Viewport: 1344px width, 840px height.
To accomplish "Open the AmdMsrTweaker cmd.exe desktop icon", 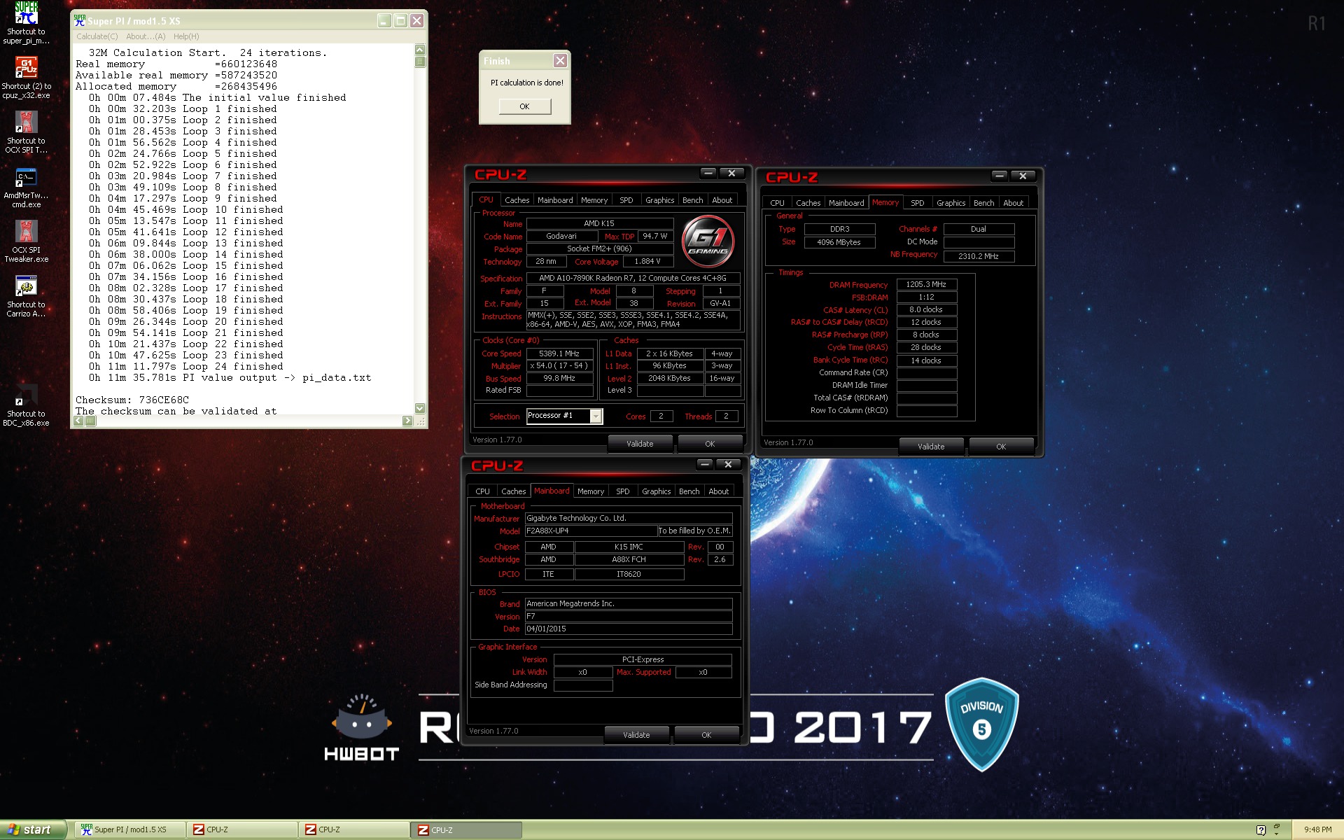I will (26, 187).
